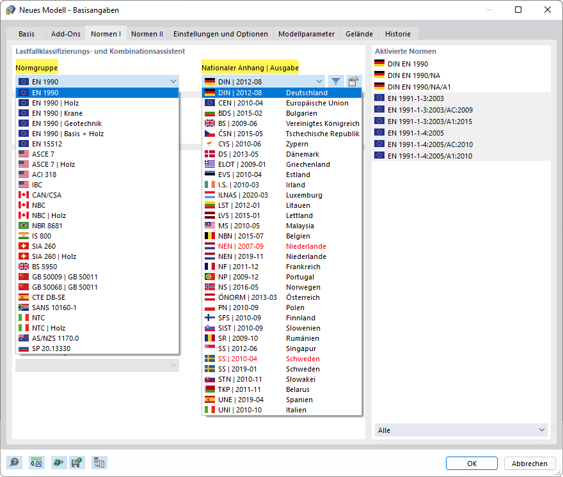Select EN 1990 | Holz in list
The image size is (563, 477).
[97, 103]
